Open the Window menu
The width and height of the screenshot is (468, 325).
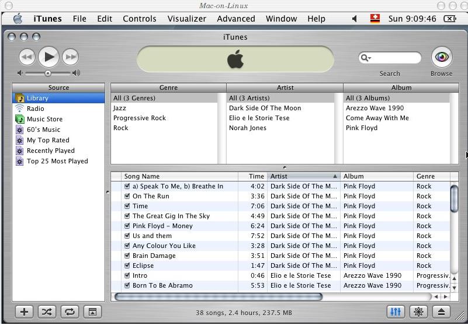[x=281, y=19]
